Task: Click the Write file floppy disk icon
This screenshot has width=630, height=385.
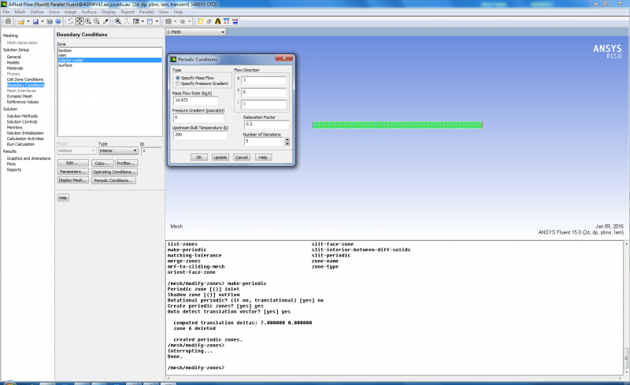Action: pos(35,22)
